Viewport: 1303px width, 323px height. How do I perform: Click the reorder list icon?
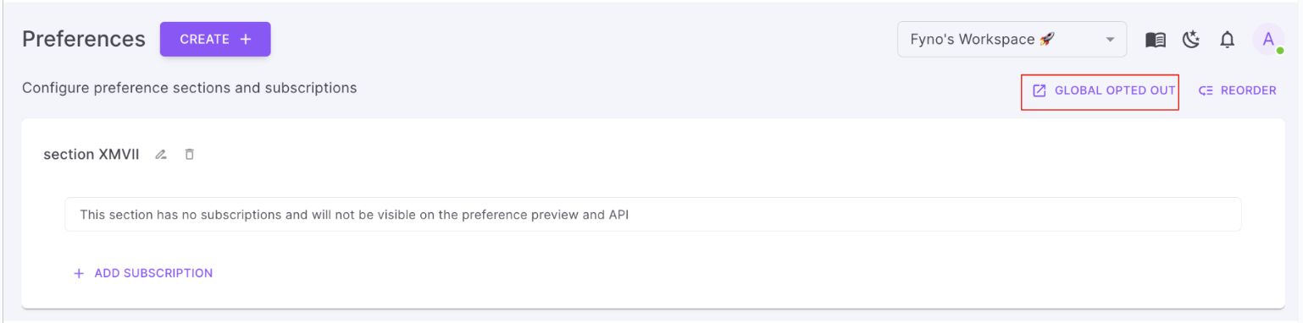click(1206, 90)
